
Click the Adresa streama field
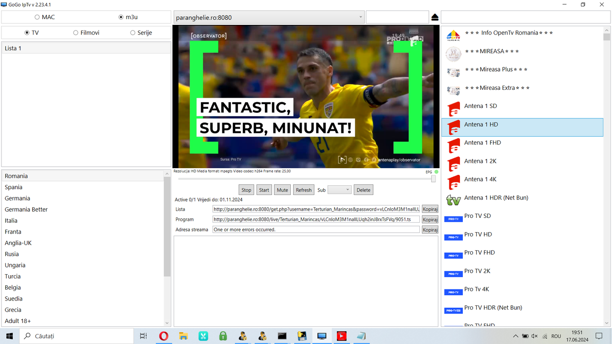click(x=316, y=230)
